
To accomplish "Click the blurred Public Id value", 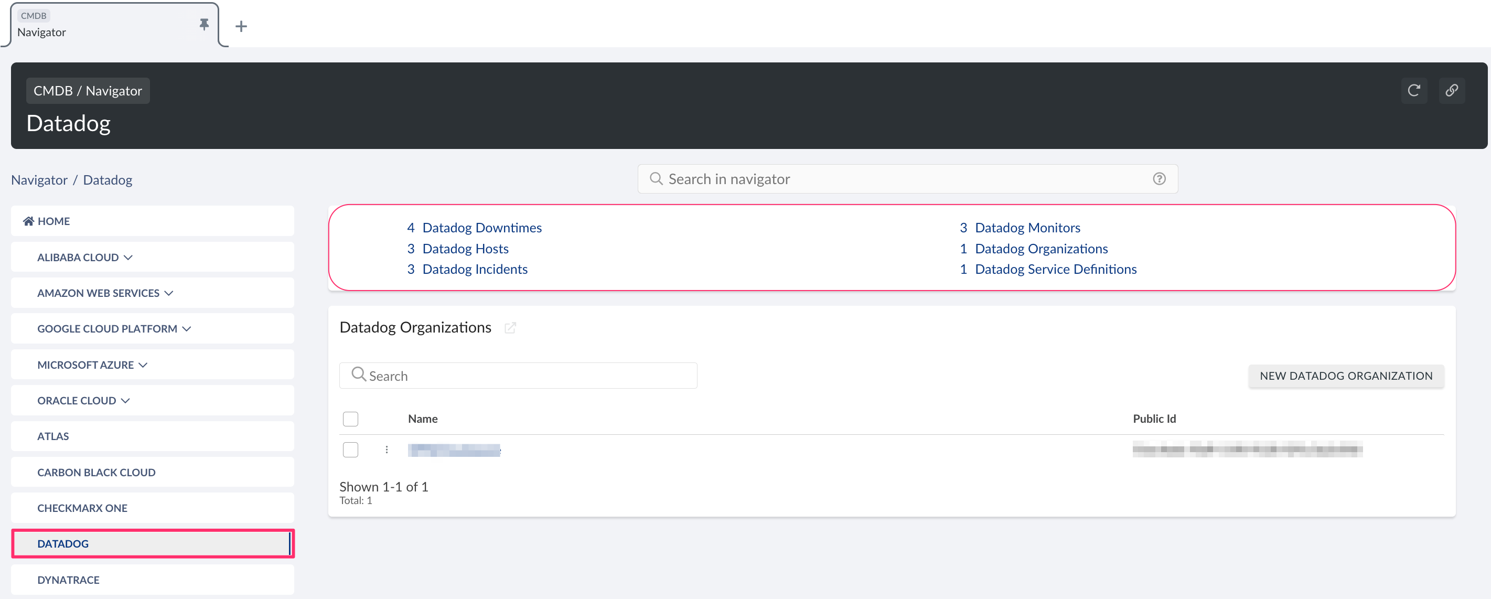I will coord(1247,448).
